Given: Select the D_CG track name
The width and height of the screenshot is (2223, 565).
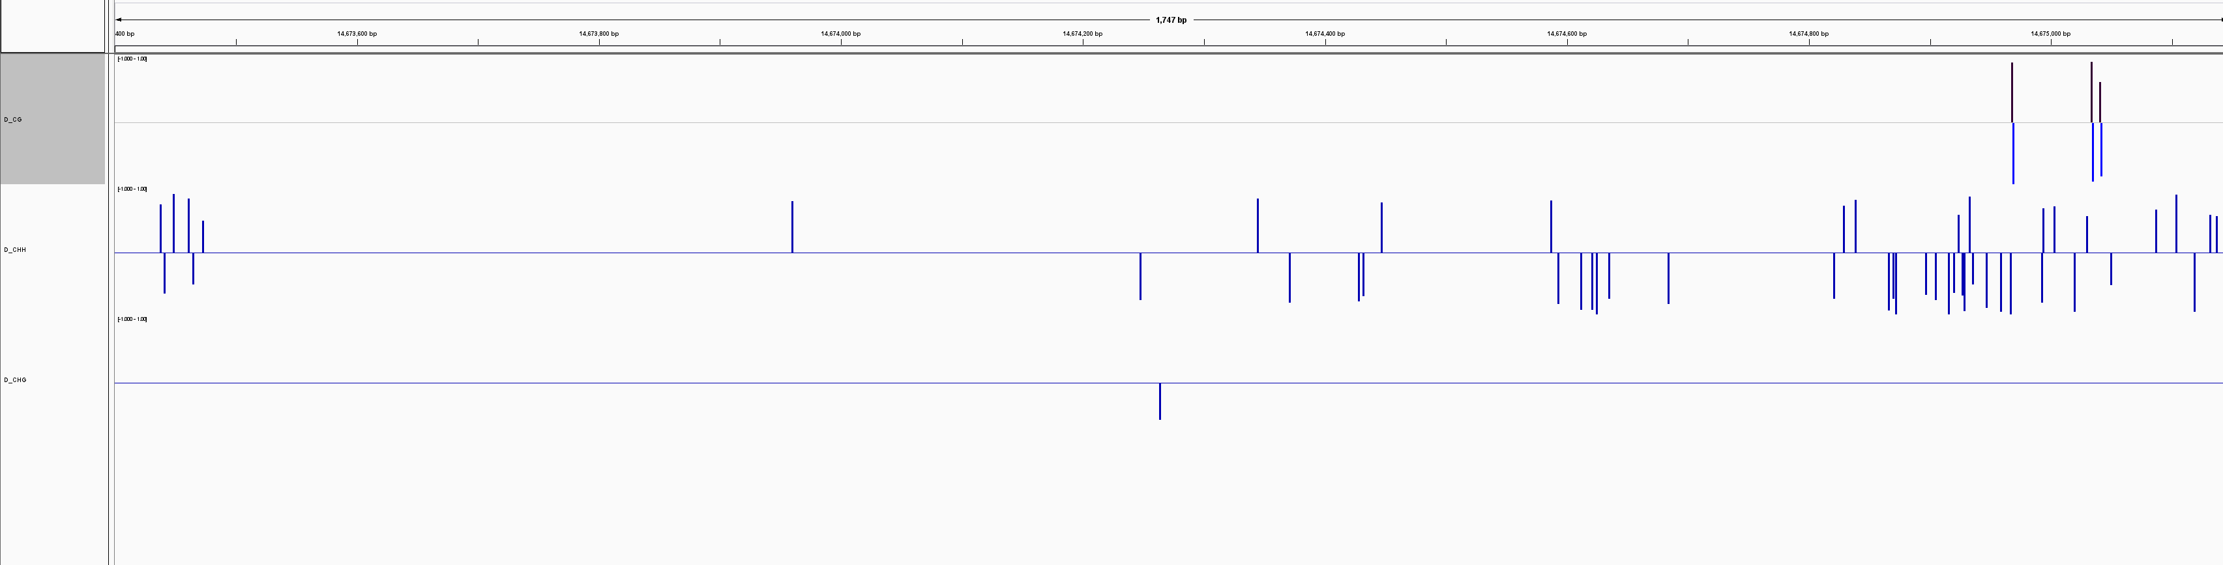Looking at the screenshot, I should click(x=13, y=120).
